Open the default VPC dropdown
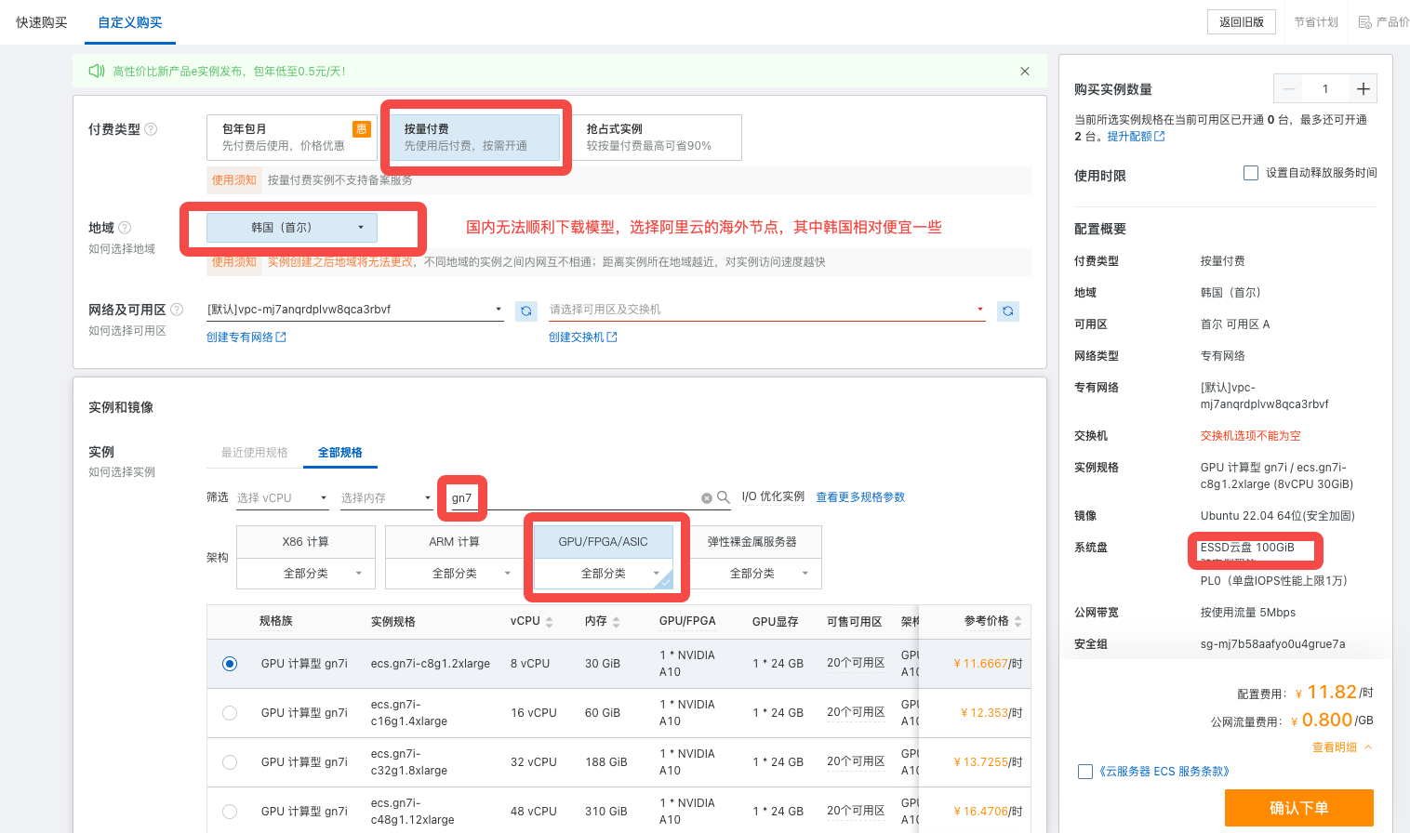The height and width of the screenshot is (833, 1410). 355,310
